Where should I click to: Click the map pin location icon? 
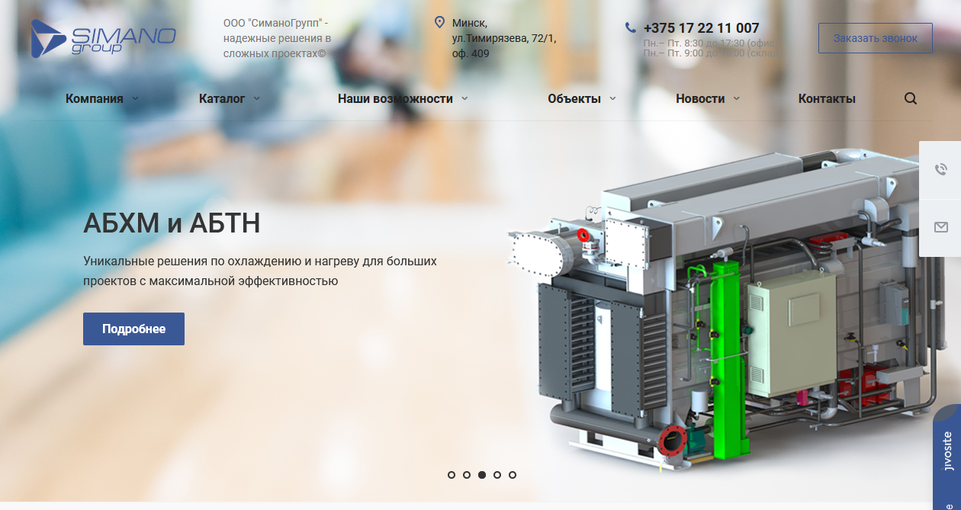(x=439, y=22)
